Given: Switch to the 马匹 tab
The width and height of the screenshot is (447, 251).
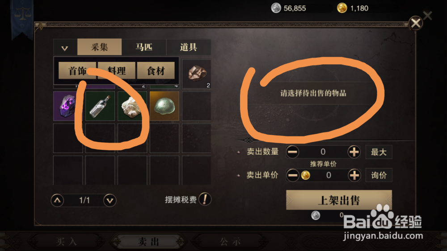Looking at the screenshot, I should click(144, 47).
